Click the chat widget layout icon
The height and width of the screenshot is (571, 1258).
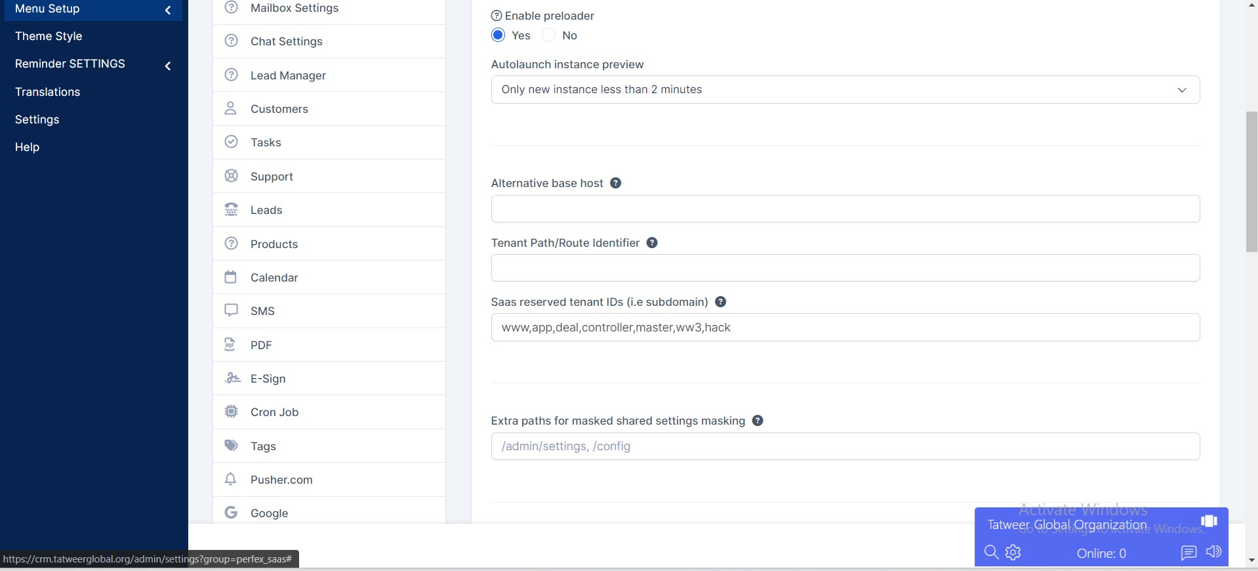[x=1209, y=521]
